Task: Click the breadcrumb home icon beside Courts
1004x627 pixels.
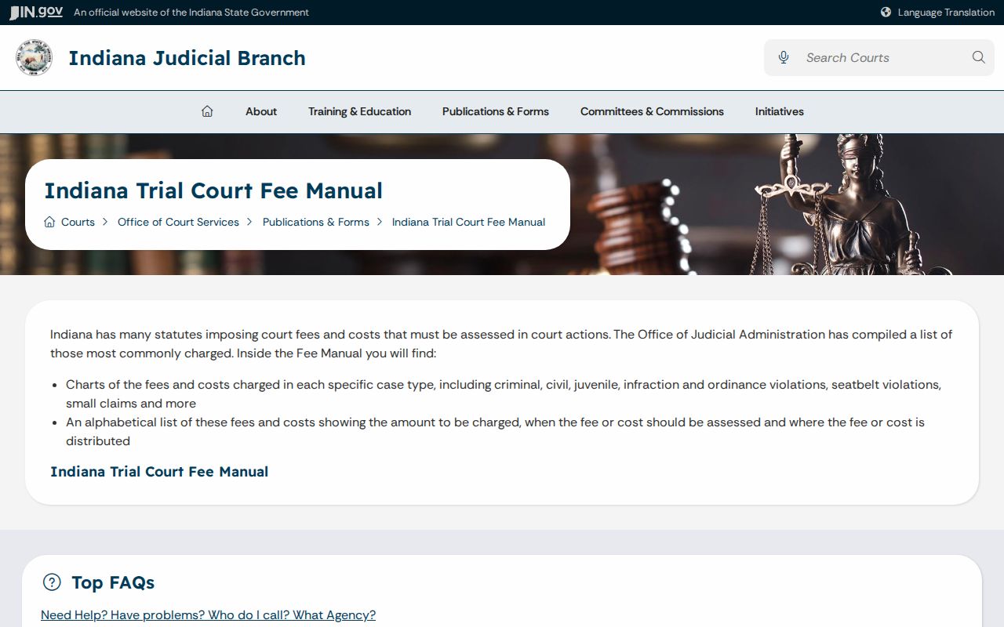Action: point(49,222)
